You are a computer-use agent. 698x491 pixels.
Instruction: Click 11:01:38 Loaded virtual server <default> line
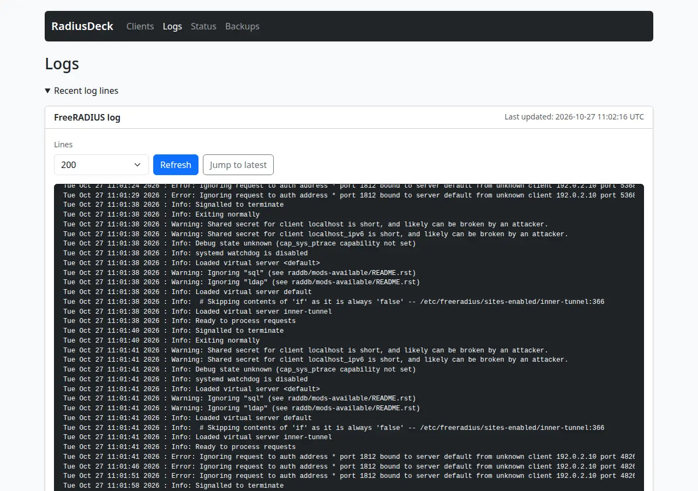(x=191, y=263)
